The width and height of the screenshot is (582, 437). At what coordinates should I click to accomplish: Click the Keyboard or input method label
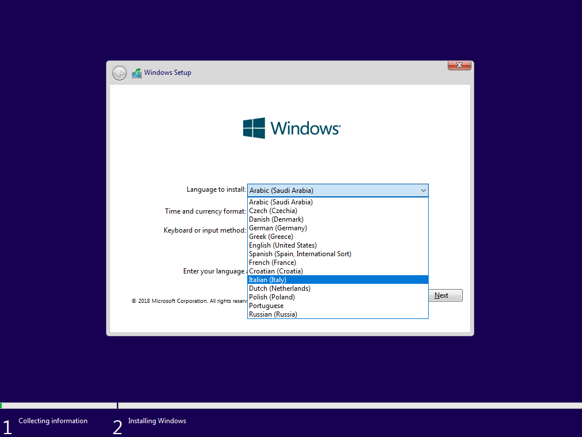(x=205, y=230)
